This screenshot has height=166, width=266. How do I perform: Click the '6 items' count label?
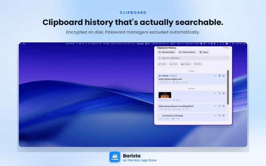pyautogui.click(x=226, y=48)
